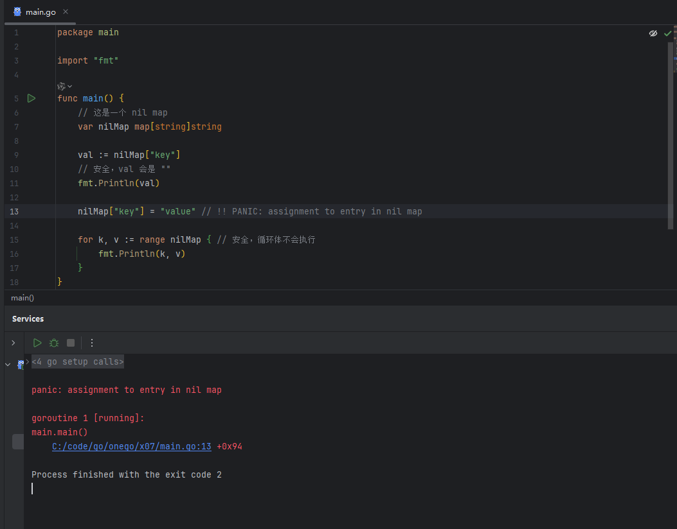The image size is (677, 529).
Task: Open the more actions vertical dots menu
Action: pyautogui.click(x=91, y=343)
